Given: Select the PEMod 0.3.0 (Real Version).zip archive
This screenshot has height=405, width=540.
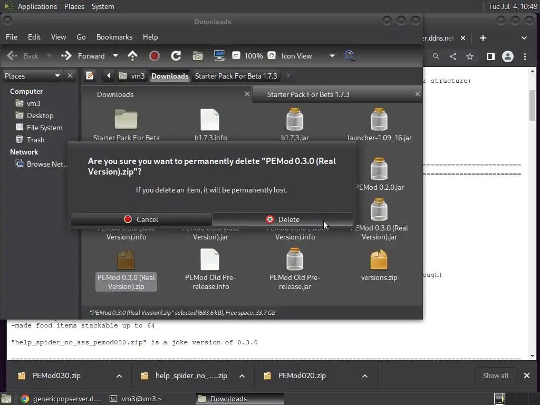Looking at the screenshot, I should point(126,270).
